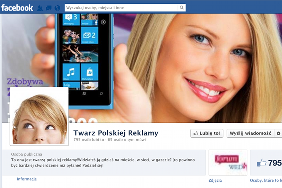
Task: Open the 795 likes tile
Action: pos(266,163)
